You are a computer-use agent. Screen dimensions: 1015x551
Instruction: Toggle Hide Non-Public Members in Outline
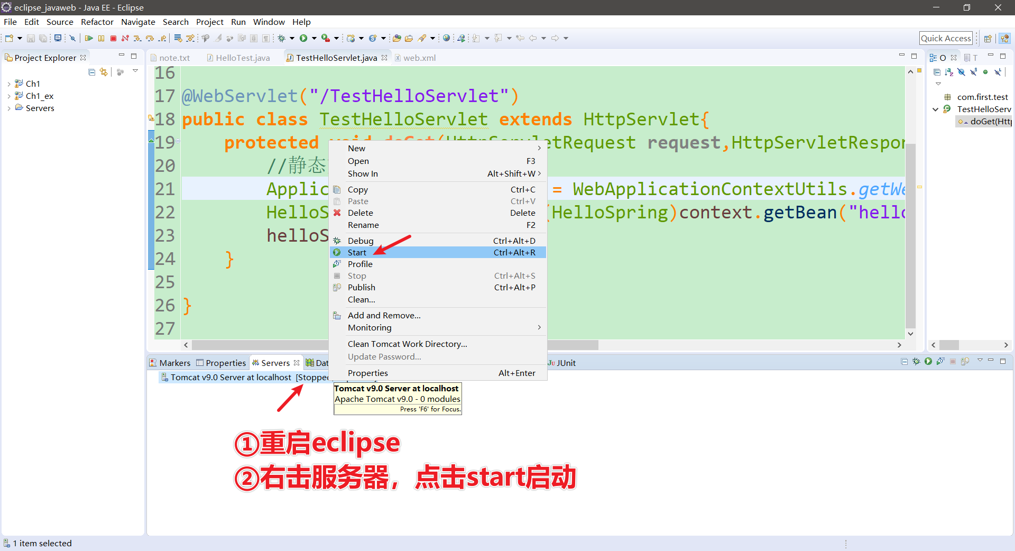point(985,72)
